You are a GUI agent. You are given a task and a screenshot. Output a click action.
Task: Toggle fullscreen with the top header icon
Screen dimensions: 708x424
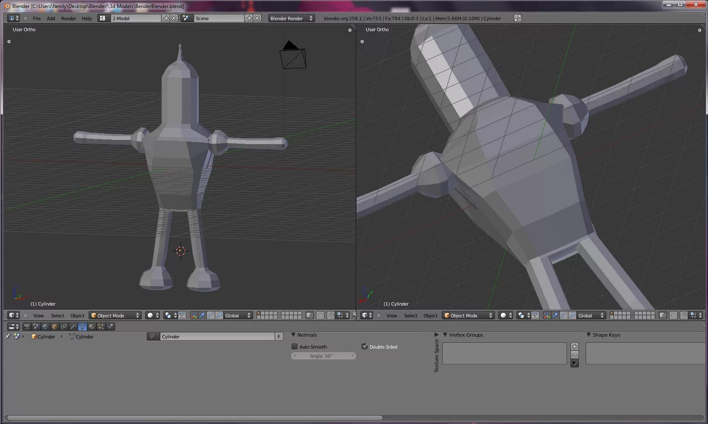517,18
